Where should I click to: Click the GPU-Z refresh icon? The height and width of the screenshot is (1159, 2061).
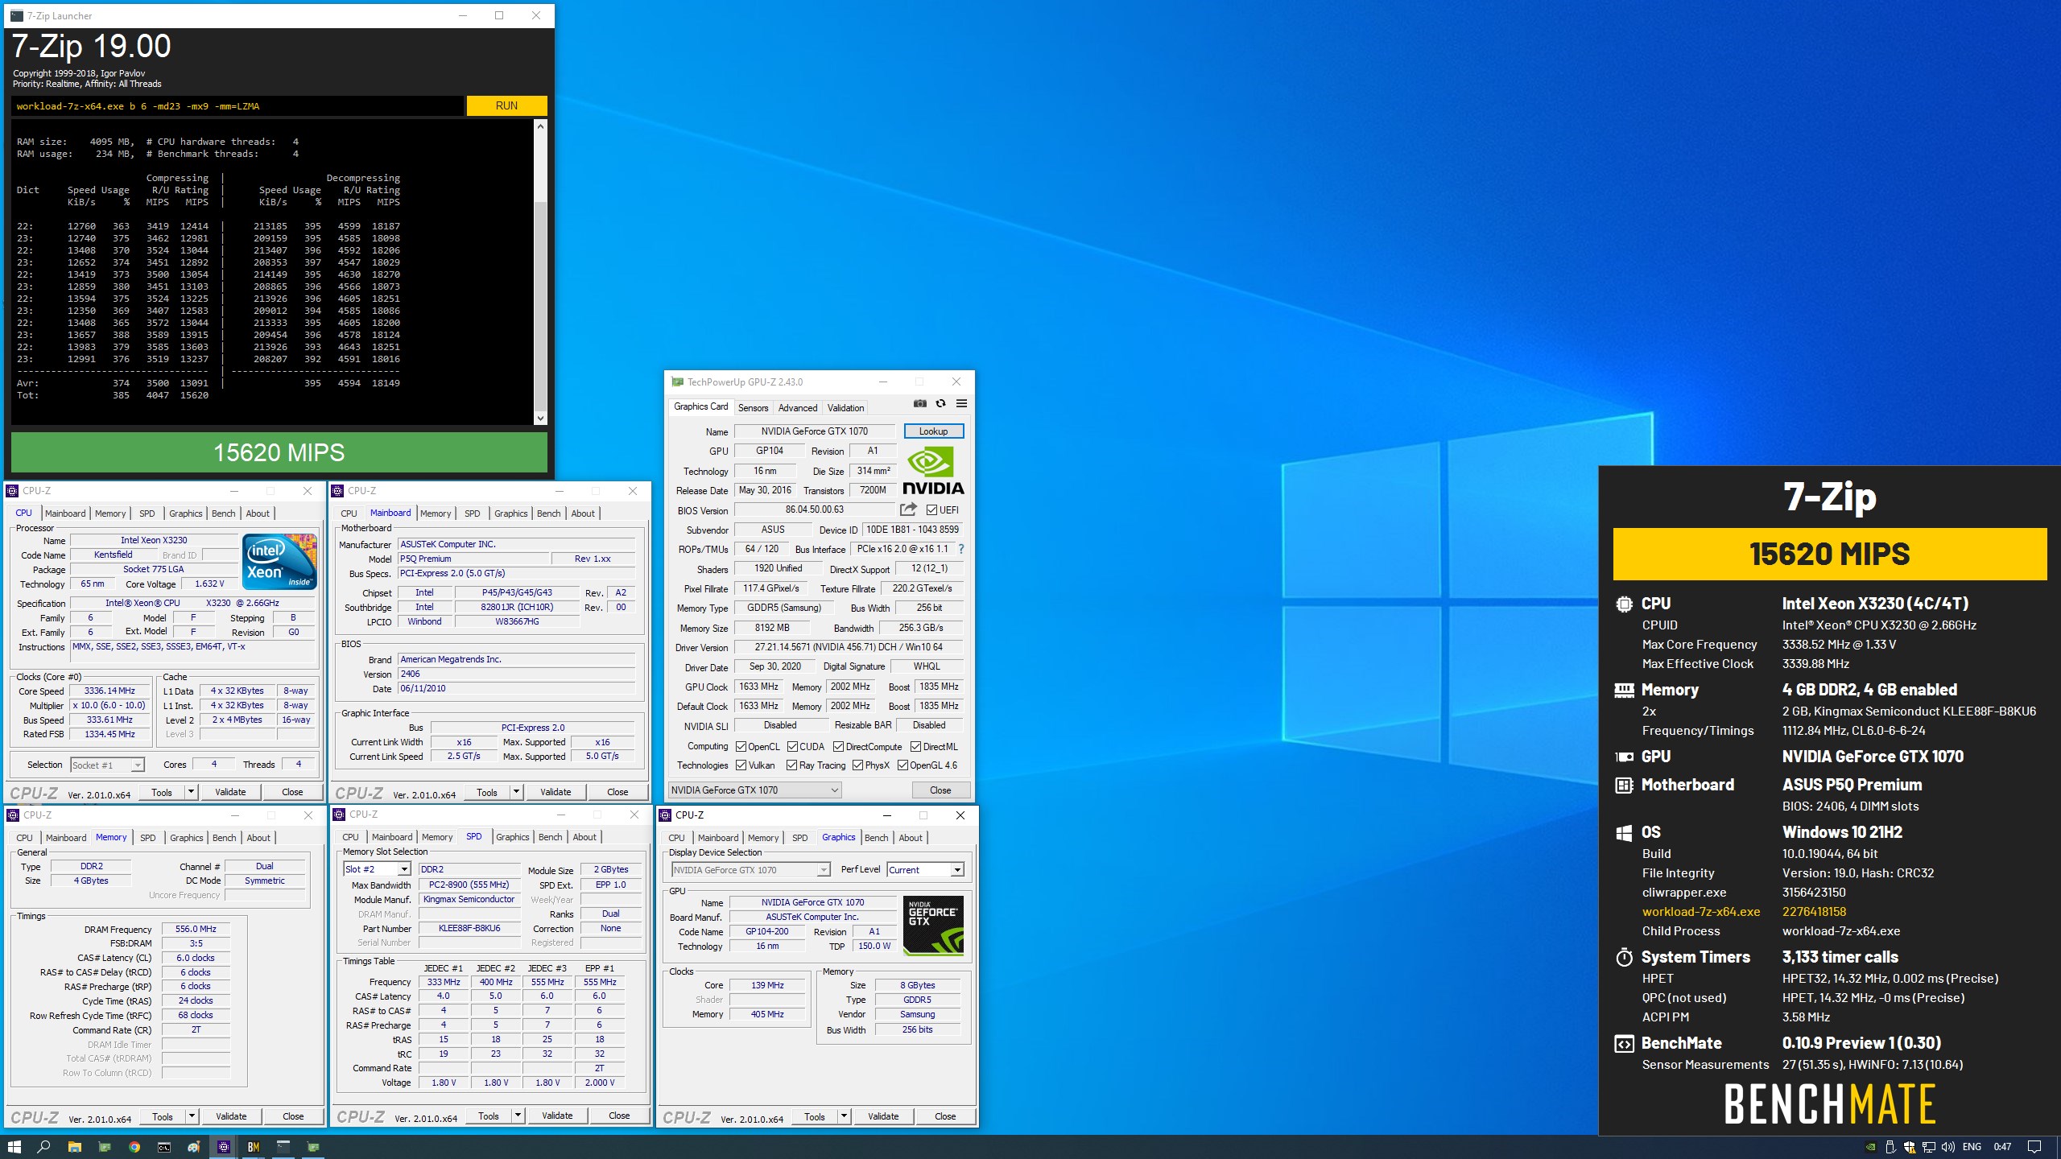940,404
